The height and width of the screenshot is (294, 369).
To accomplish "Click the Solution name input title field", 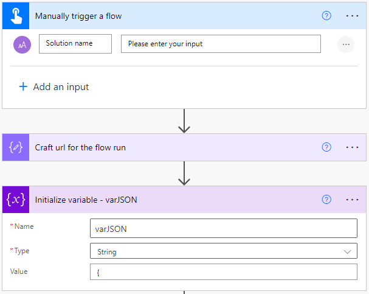I will pyautogui.click(x=75, y=44).
